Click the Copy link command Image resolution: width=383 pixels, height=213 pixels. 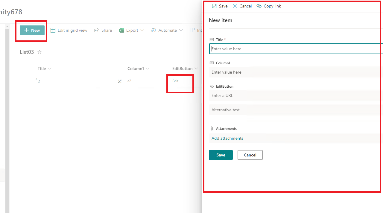[269, 6]
